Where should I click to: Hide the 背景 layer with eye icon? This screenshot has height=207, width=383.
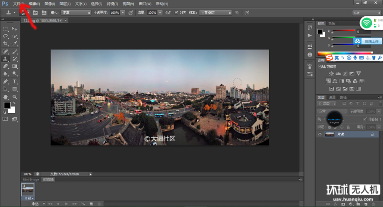(320, 134)
